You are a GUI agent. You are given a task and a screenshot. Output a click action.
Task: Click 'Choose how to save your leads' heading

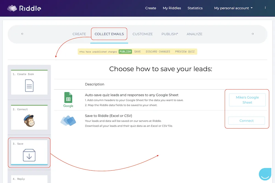tap(161, 69)
